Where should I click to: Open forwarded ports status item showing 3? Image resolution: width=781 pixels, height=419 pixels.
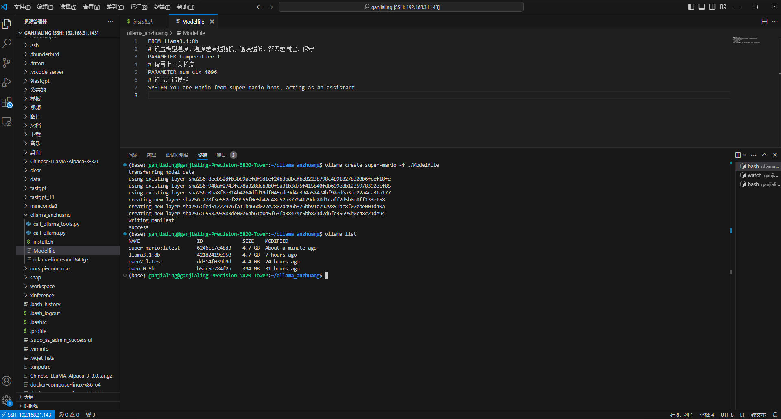91,415
